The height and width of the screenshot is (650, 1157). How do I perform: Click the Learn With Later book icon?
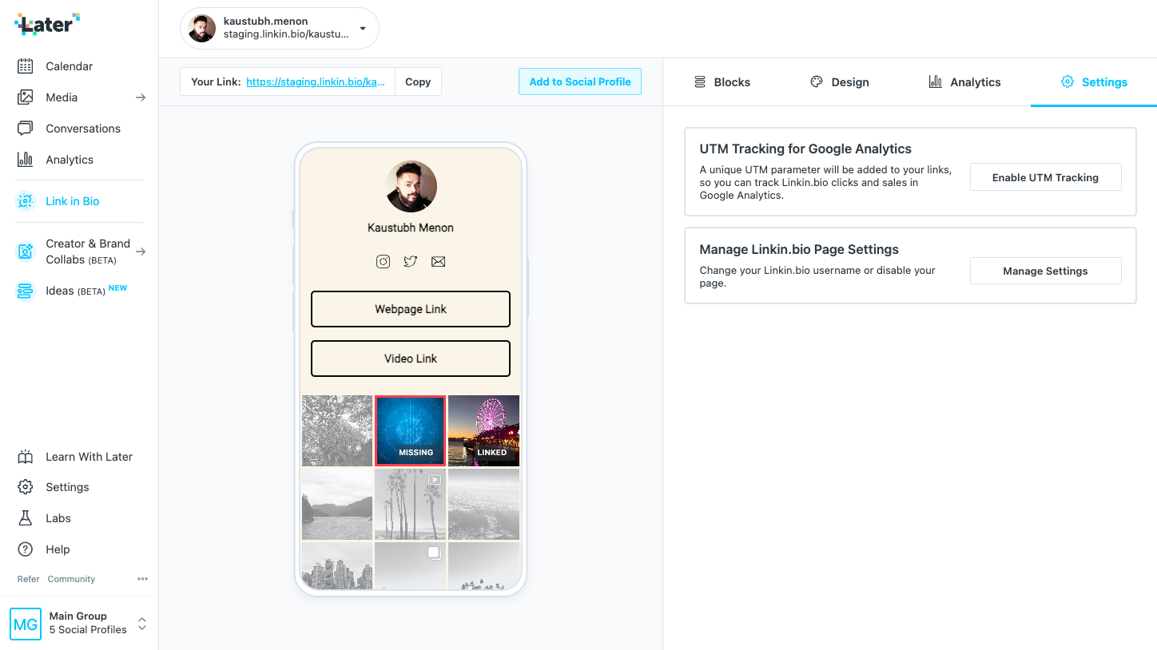tap(26, 457)
